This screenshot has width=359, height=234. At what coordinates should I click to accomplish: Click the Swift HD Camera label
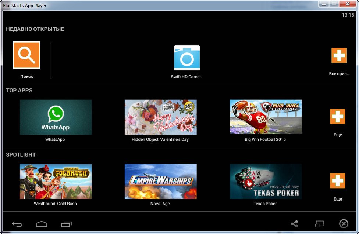coord(186,77)
